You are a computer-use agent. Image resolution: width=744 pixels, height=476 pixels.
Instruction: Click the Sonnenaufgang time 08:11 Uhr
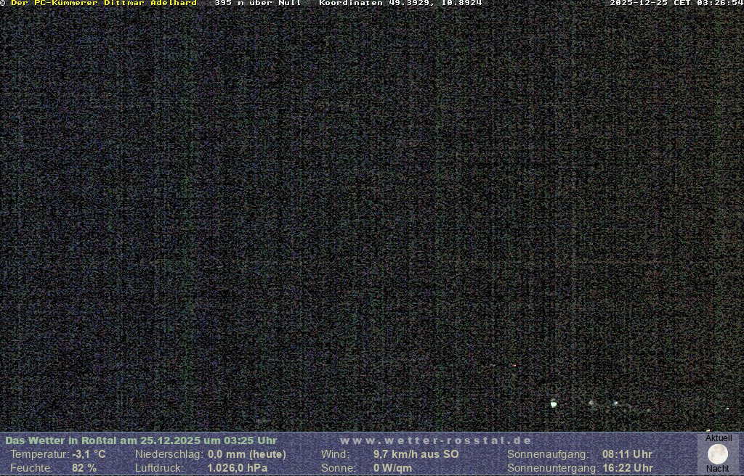click(x=627, y=454)
